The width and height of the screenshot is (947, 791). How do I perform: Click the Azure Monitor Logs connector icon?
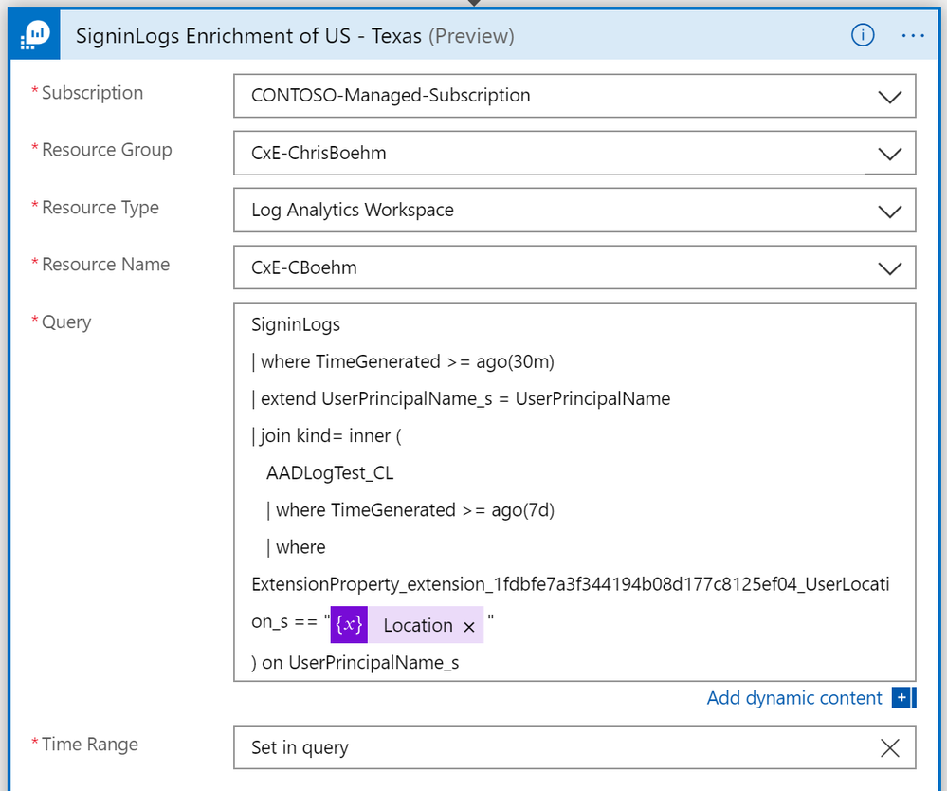[36, 37]
